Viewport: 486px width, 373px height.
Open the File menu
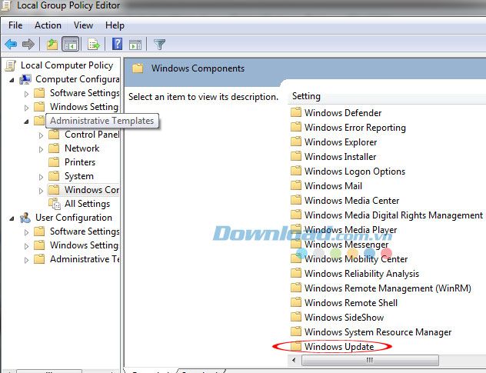point(15,25)
